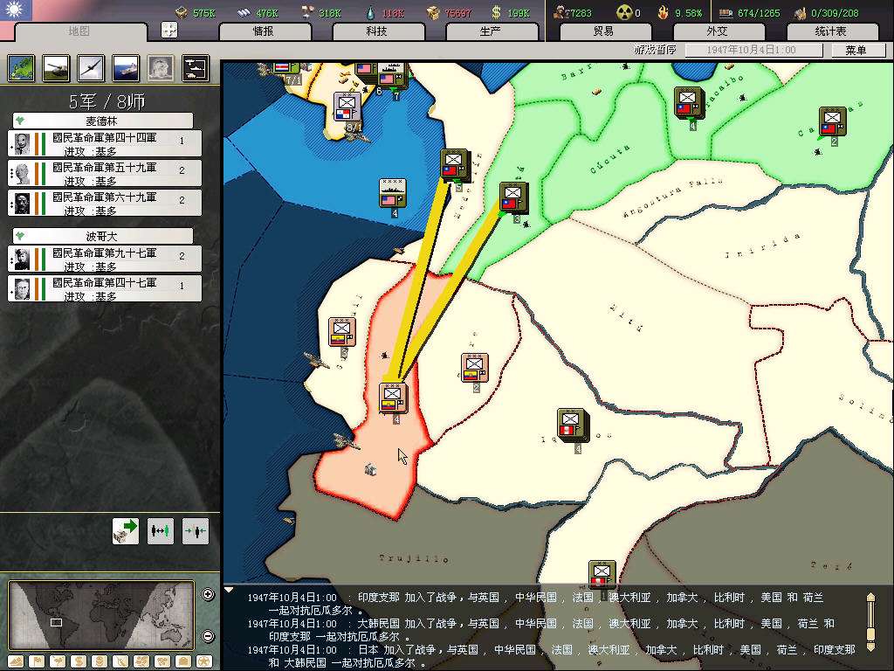Toggle the four-arrow button beside 地图 tab

(x=169, y=30)
